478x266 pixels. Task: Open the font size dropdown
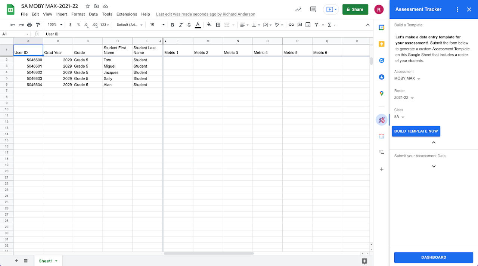click(x=157, y=25)
